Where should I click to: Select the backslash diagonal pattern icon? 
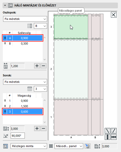[x=108, y=131]
